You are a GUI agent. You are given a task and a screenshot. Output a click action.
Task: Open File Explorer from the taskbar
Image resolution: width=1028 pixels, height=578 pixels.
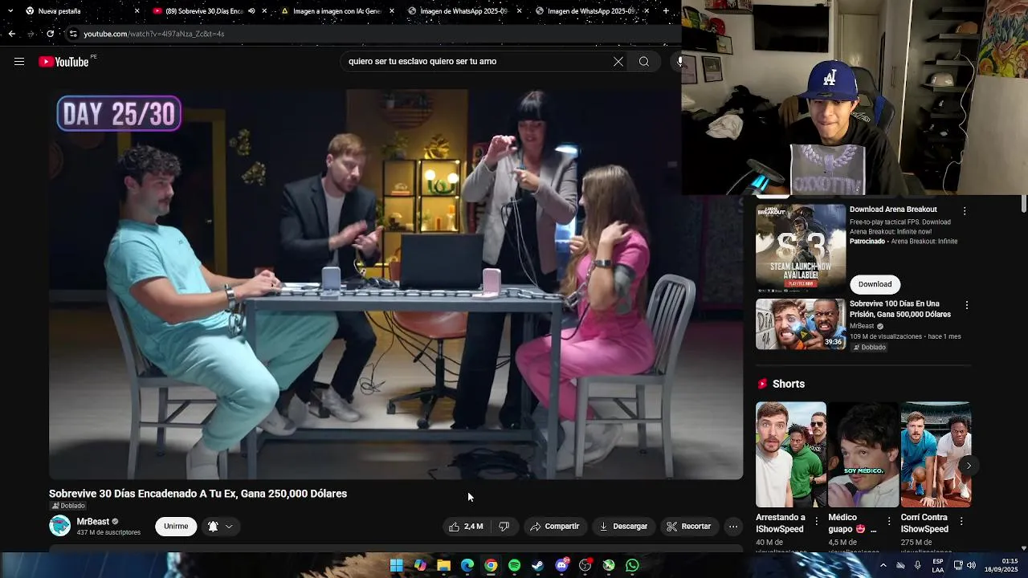point(443,566)
